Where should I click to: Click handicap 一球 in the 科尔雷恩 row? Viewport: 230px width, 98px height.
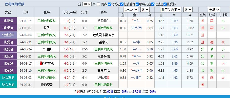(x=136, y=63)
